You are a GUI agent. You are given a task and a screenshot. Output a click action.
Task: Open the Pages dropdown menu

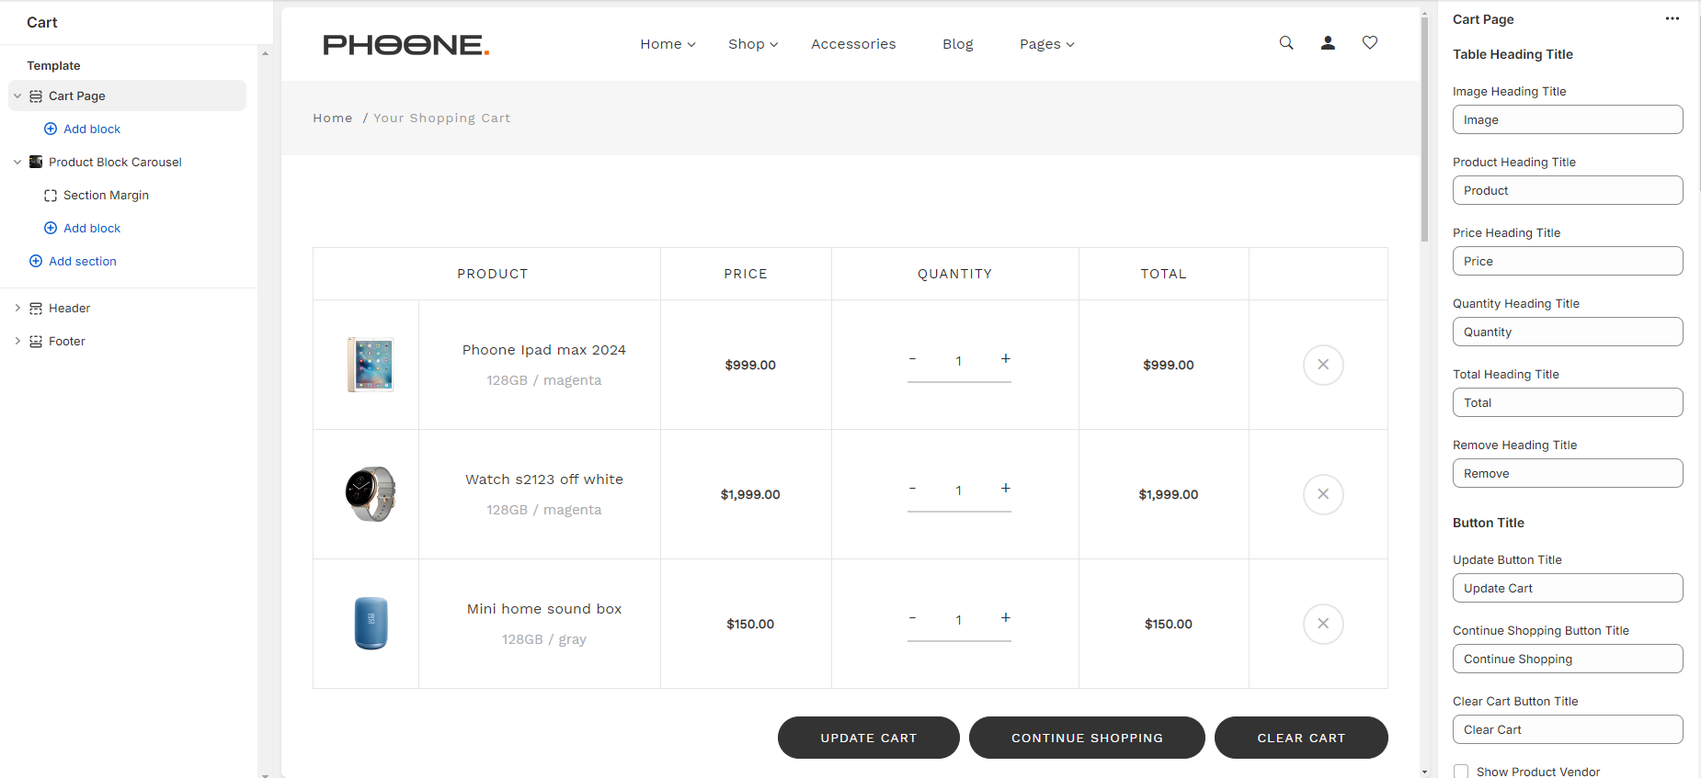coord(1046,44)
